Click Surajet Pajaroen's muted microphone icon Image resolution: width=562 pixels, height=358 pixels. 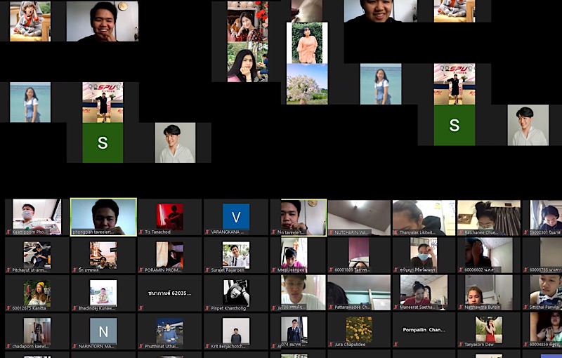coord(207,270)
